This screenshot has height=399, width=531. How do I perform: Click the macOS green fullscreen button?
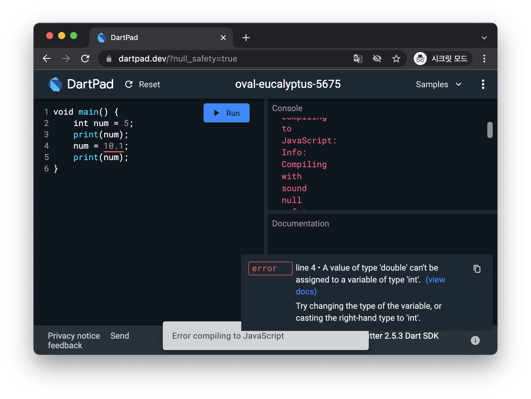pos(74,36)
